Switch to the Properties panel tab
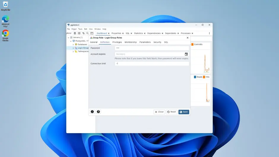This screenshot has height=157, width=279. point(116,33)
